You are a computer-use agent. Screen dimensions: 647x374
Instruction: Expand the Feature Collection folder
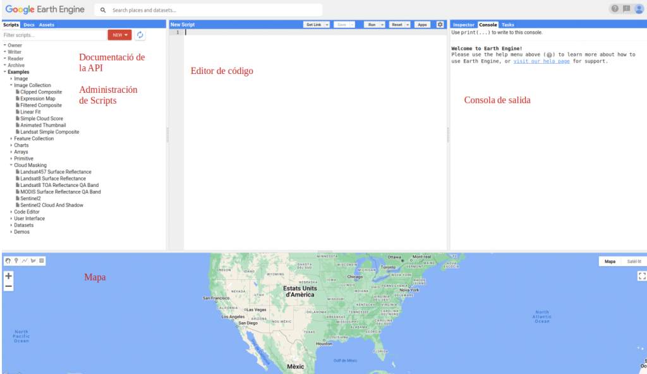pos(11,138)
